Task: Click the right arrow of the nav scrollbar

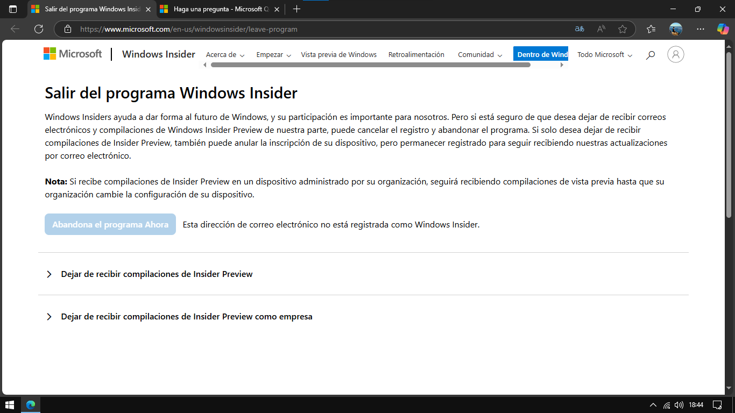Action: tap(562, 65)
